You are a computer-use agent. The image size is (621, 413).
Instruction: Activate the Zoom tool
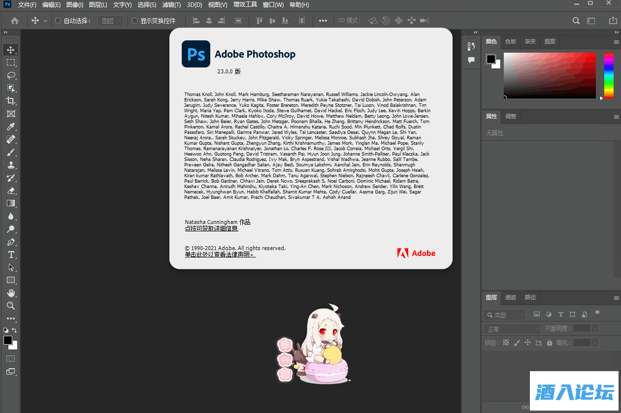tap(11, 306)
